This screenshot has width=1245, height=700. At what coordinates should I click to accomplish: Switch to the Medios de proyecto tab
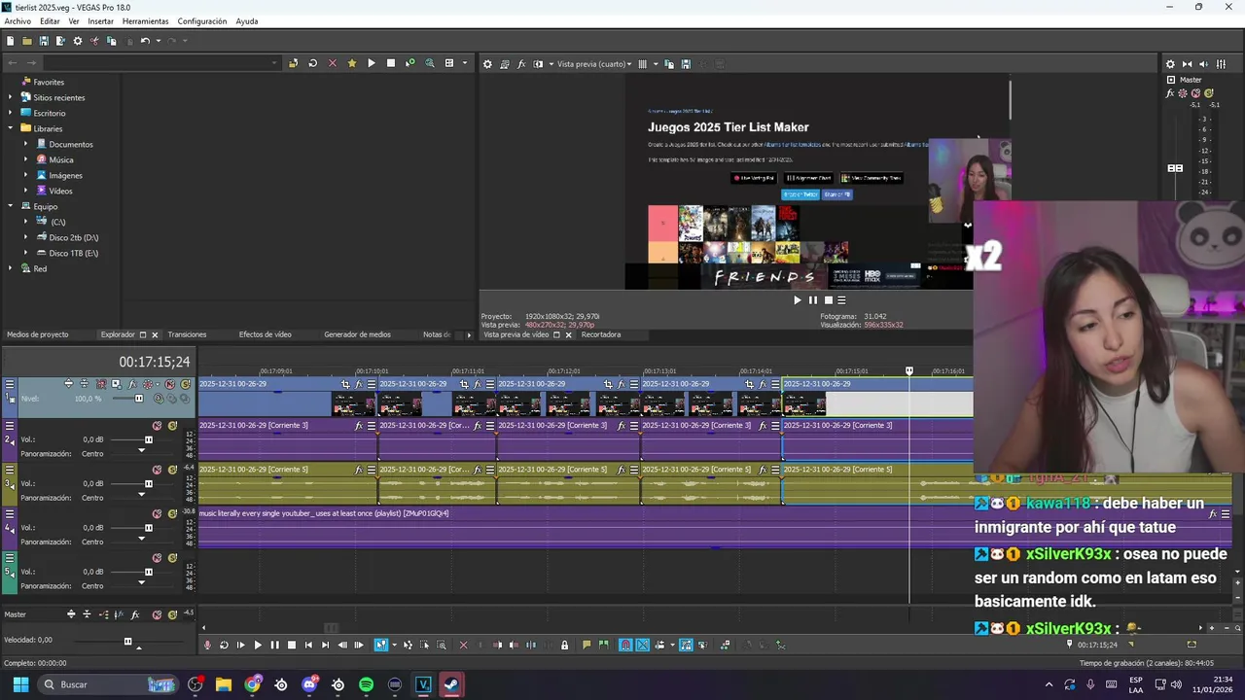[x=38, y=334]
